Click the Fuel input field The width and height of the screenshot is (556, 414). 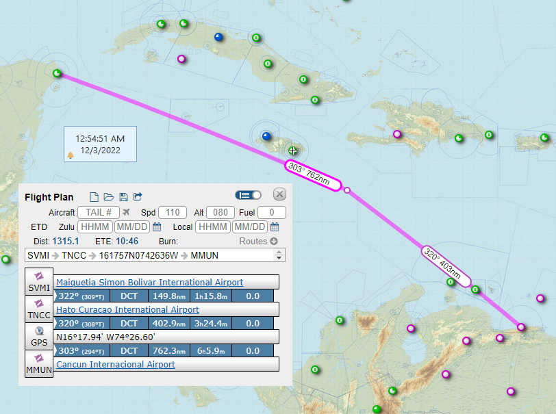coord(272,212)
